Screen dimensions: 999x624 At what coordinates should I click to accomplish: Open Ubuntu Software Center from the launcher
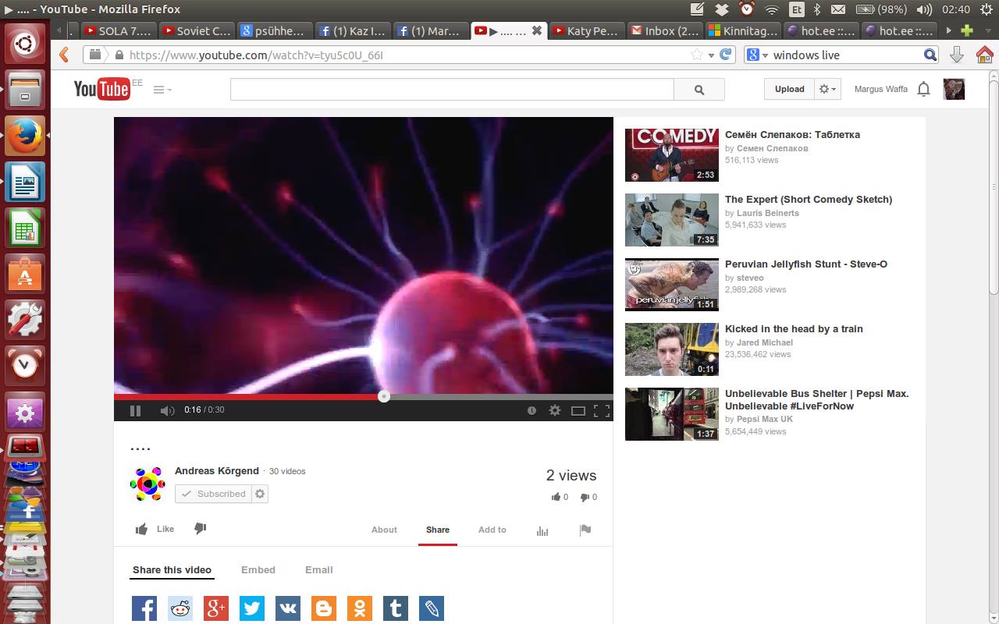coord(25,275)
